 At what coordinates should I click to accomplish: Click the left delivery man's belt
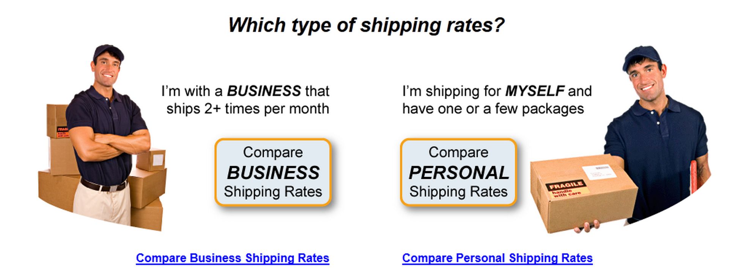pos(103,187)
